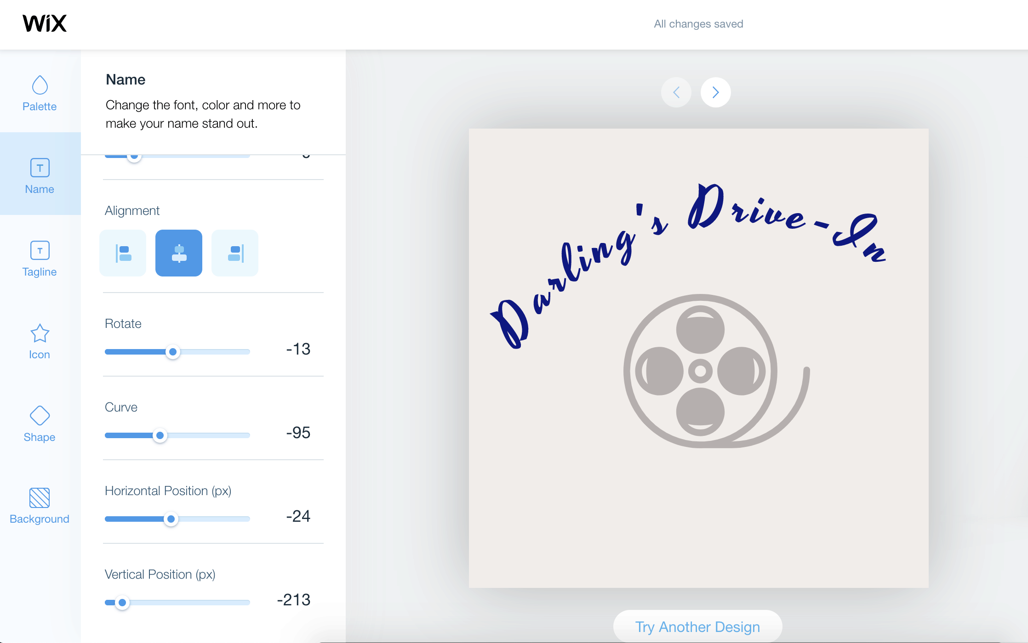The image size is (1028, 643).
Task: Click the Vertical Position input field
Action: point(294,599)
